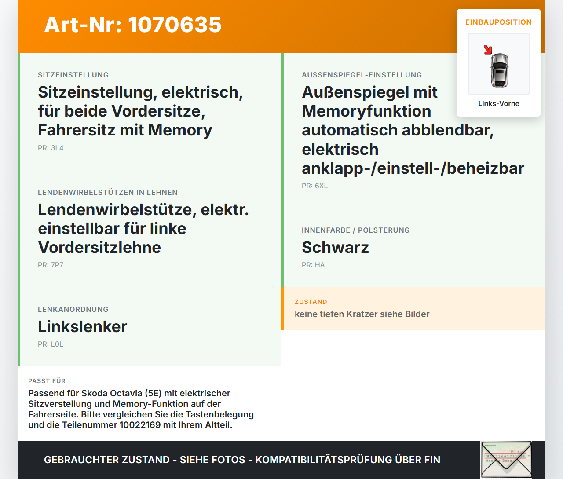Click the envelope document image
Viewport: 563px width, 479px height.
coord(506,460)
